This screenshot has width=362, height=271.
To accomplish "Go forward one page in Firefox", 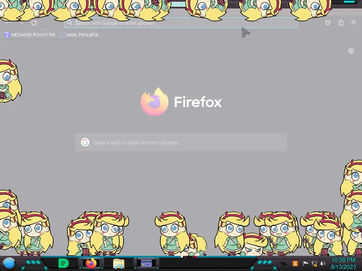I will pyautogui.click(x=21, y=23).
